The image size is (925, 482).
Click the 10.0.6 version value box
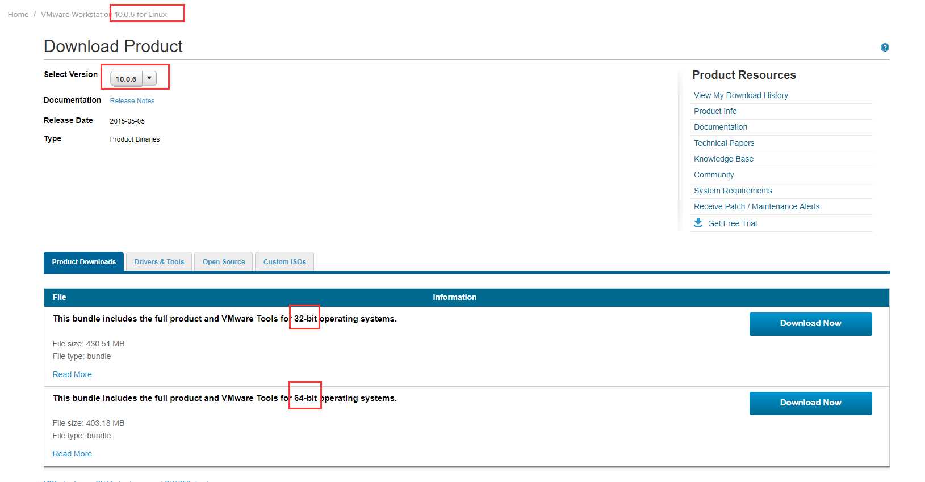[126, 79]
